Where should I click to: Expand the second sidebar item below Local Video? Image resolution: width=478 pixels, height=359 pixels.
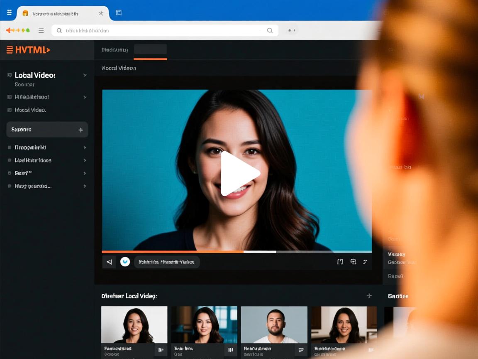point(85,97)
